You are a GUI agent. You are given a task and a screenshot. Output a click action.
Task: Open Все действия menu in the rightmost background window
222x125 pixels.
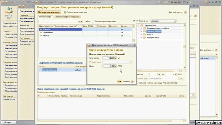(206, 50)
